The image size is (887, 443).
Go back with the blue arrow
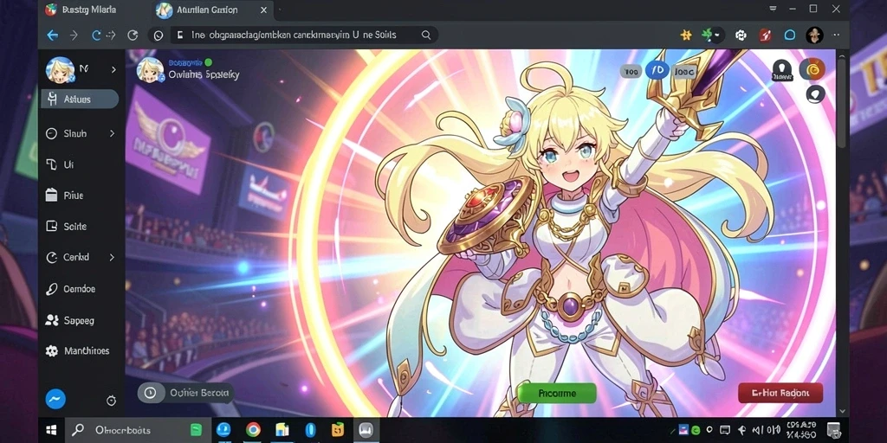53,35
